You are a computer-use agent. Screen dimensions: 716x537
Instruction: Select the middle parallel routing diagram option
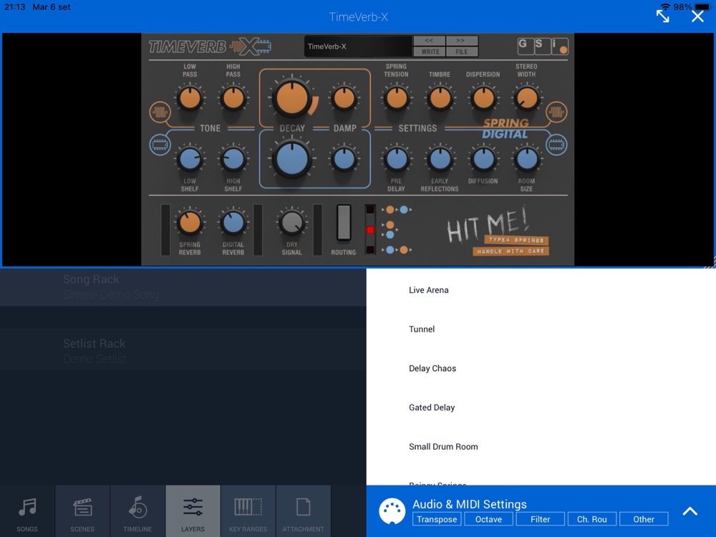389,230
